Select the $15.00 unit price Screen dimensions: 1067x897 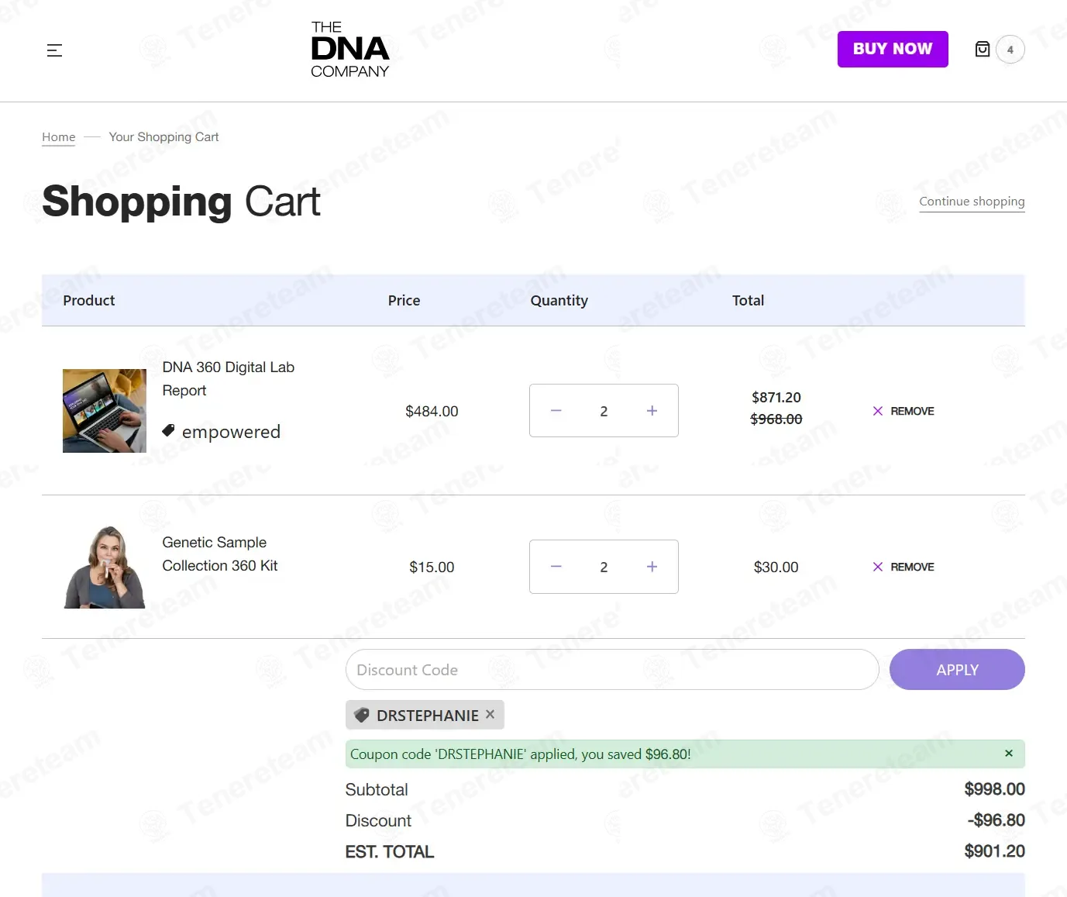(x=432, y=568)
